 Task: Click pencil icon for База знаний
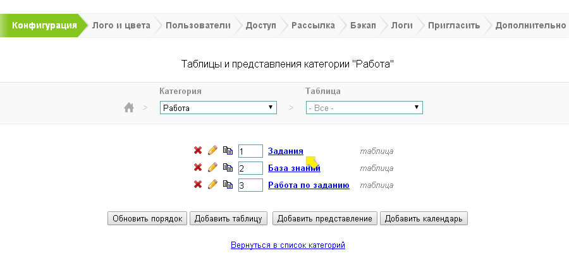point(212,168)
